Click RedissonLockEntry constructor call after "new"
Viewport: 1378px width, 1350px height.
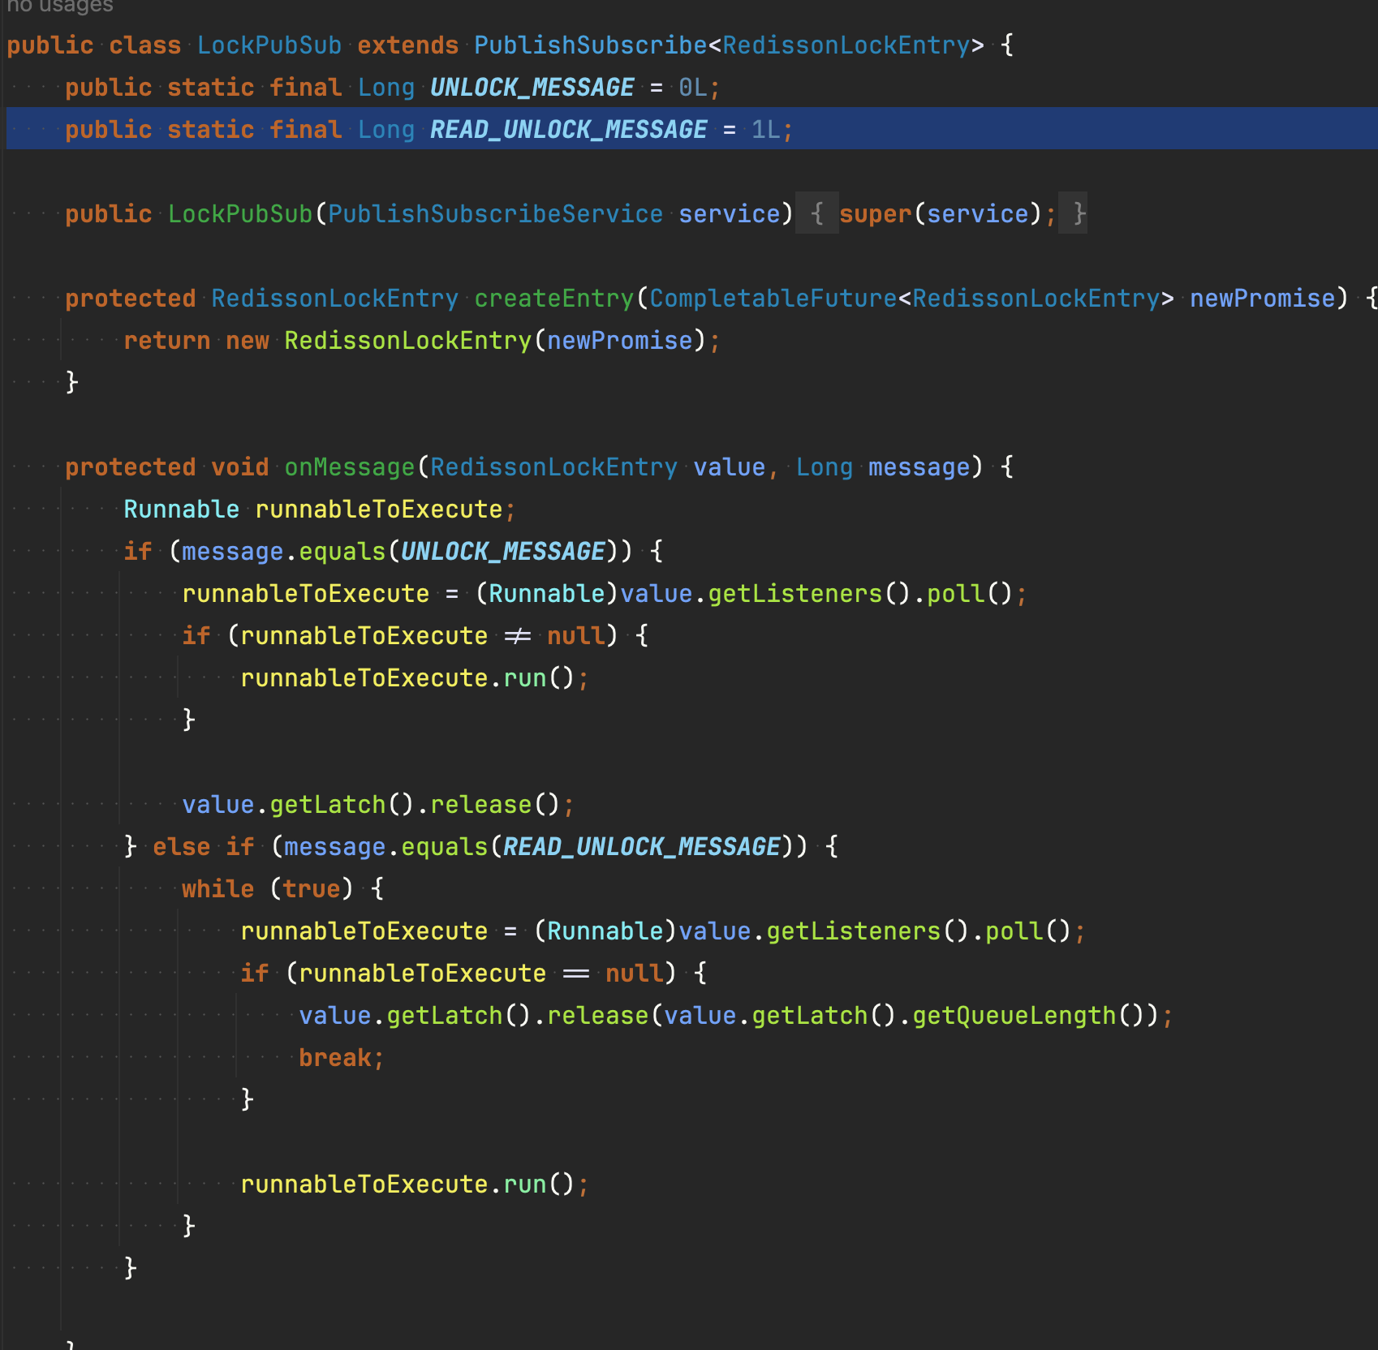pos(408,341)
